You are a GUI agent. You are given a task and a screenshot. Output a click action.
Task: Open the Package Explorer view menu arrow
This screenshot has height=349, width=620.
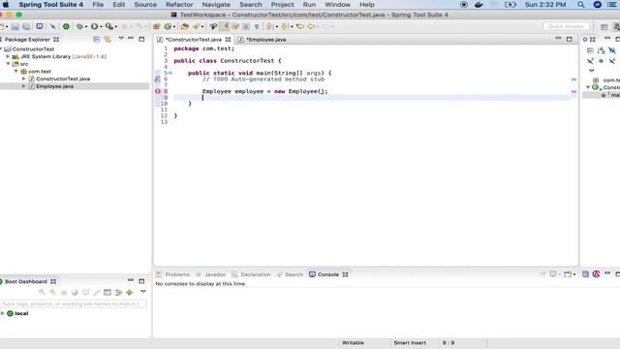click(121, 39)
